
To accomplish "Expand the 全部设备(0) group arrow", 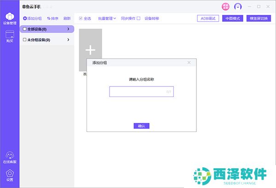I will (x=68, y=29).
